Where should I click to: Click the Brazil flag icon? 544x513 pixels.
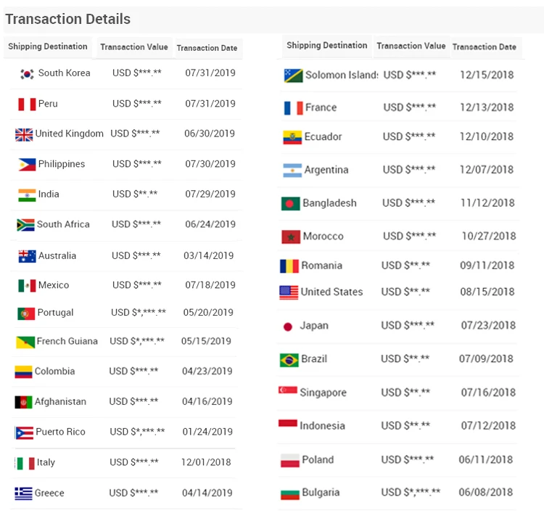[289, 359]
